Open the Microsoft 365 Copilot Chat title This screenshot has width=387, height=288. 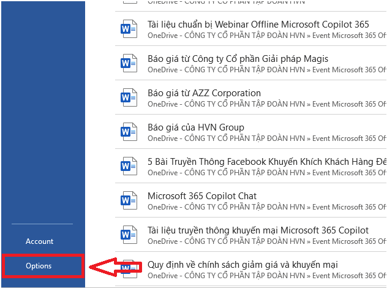tap(202, 196)
